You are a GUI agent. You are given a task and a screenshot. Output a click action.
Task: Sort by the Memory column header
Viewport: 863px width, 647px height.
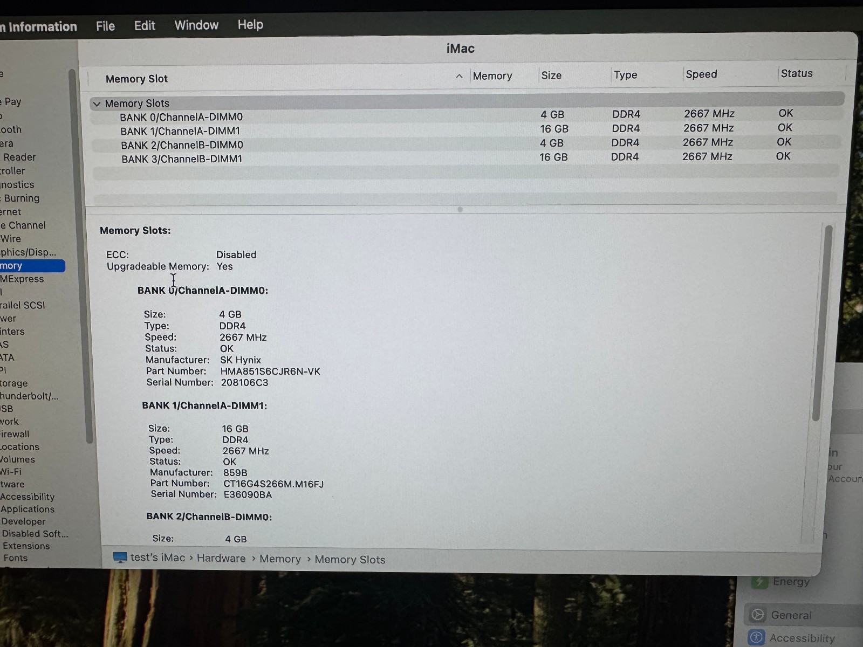click(492, 76)
